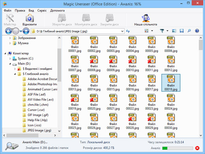This screenshot has height=154, width=205.
Task: Click the Save disk (Зберегти диск) icon
Action: pos(62,18)
